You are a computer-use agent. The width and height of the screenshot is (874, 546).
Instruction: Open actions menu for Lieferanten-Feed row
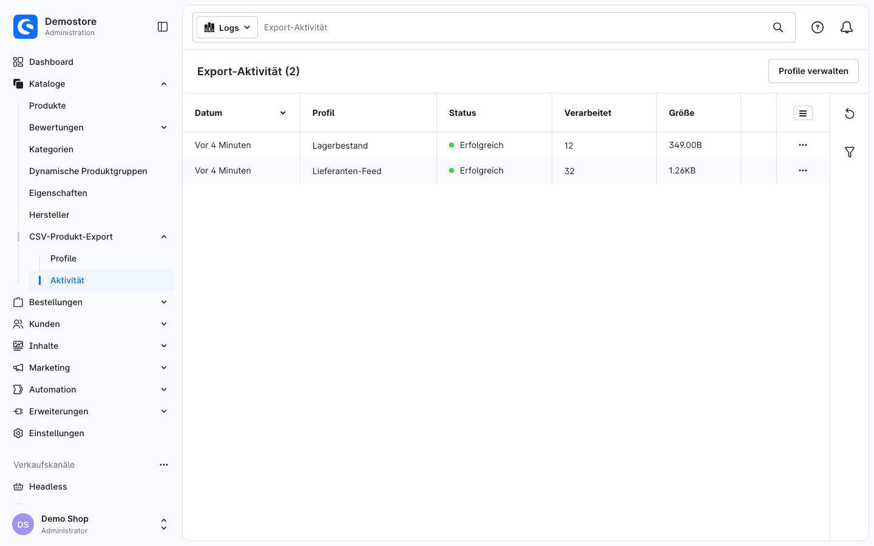[803, 170]
